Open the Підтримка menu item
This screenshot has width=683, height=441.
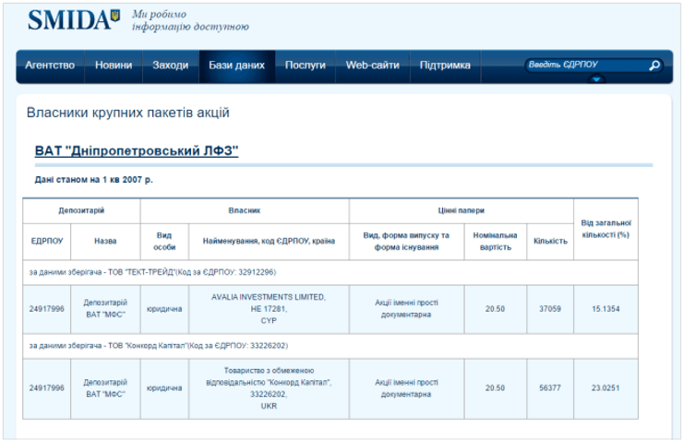[x=445, y=66]
